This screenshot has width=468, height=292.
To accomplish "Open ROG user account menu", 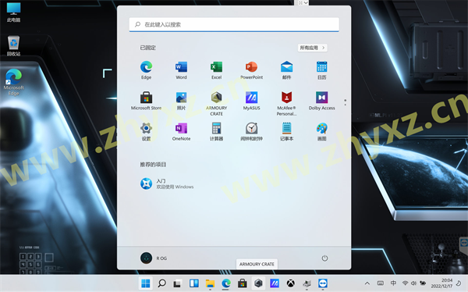I will click(154, 258).
